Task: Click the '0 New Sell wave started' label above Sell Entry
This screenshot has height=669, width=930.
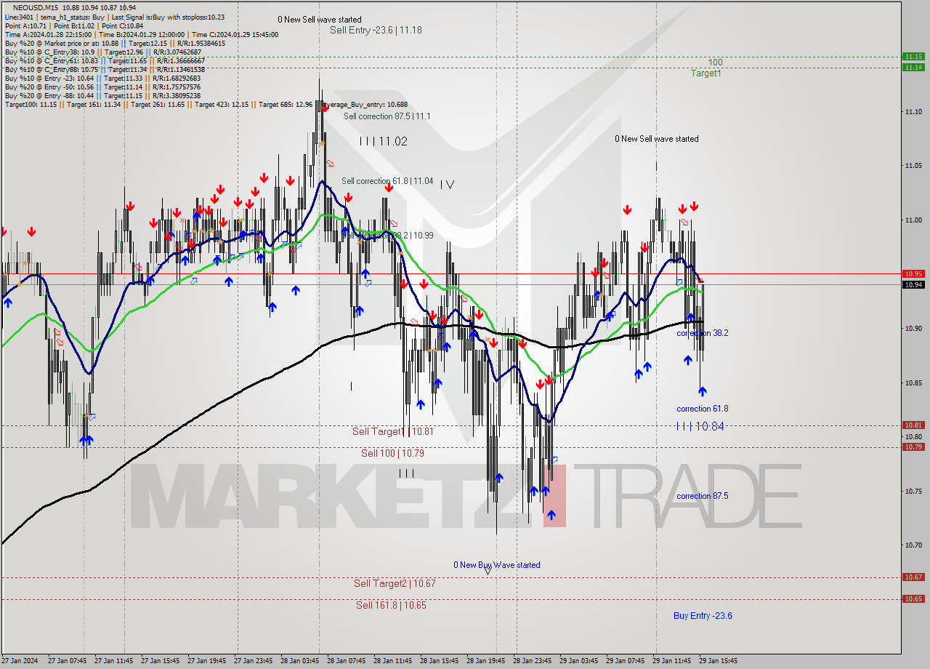Action: [x=320, y=20]
